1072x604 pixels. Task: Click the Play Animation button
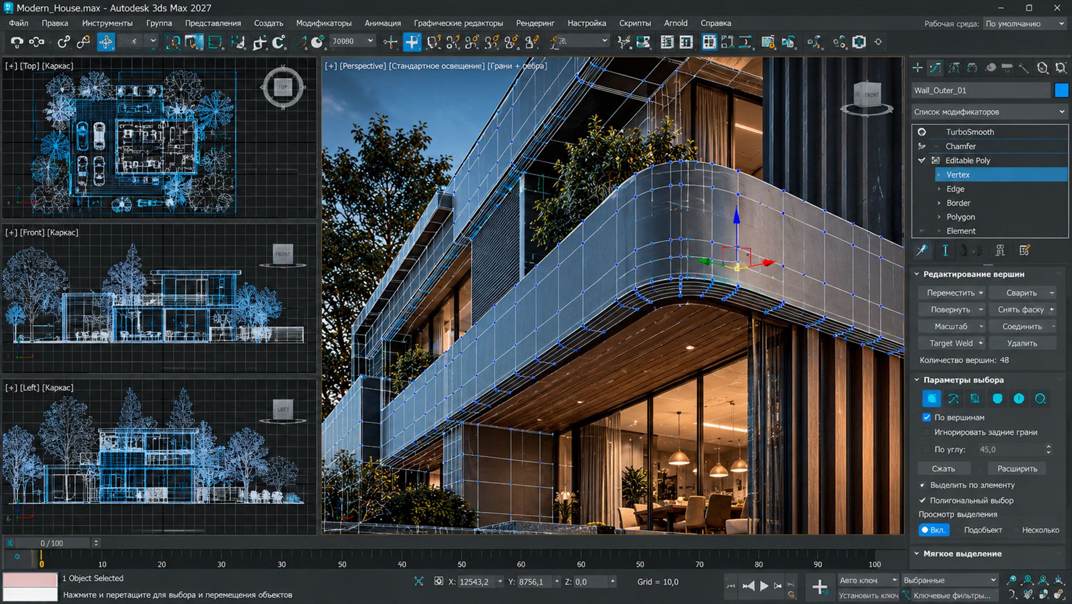pyautogui.click(x=764, y=586)
